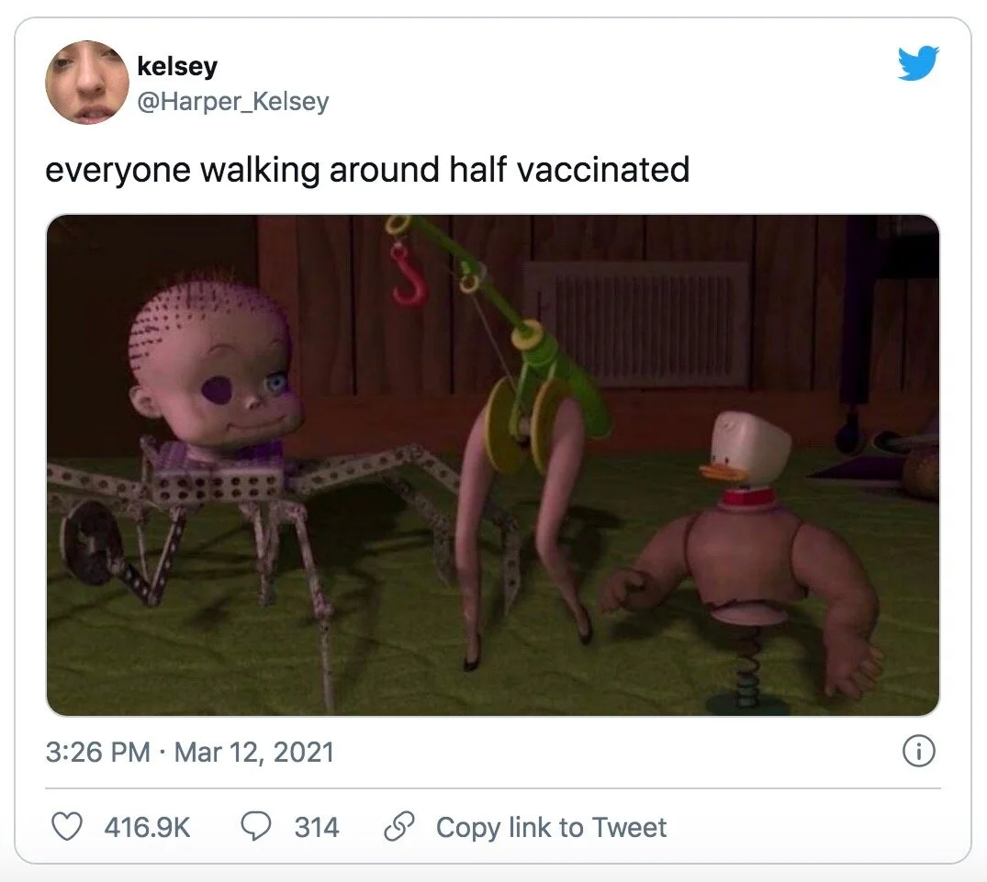Image resolution: width=987 pixels, height=882 pixels.
Task: Click the blue Twitter bird logo
Action: coord(918,63)
